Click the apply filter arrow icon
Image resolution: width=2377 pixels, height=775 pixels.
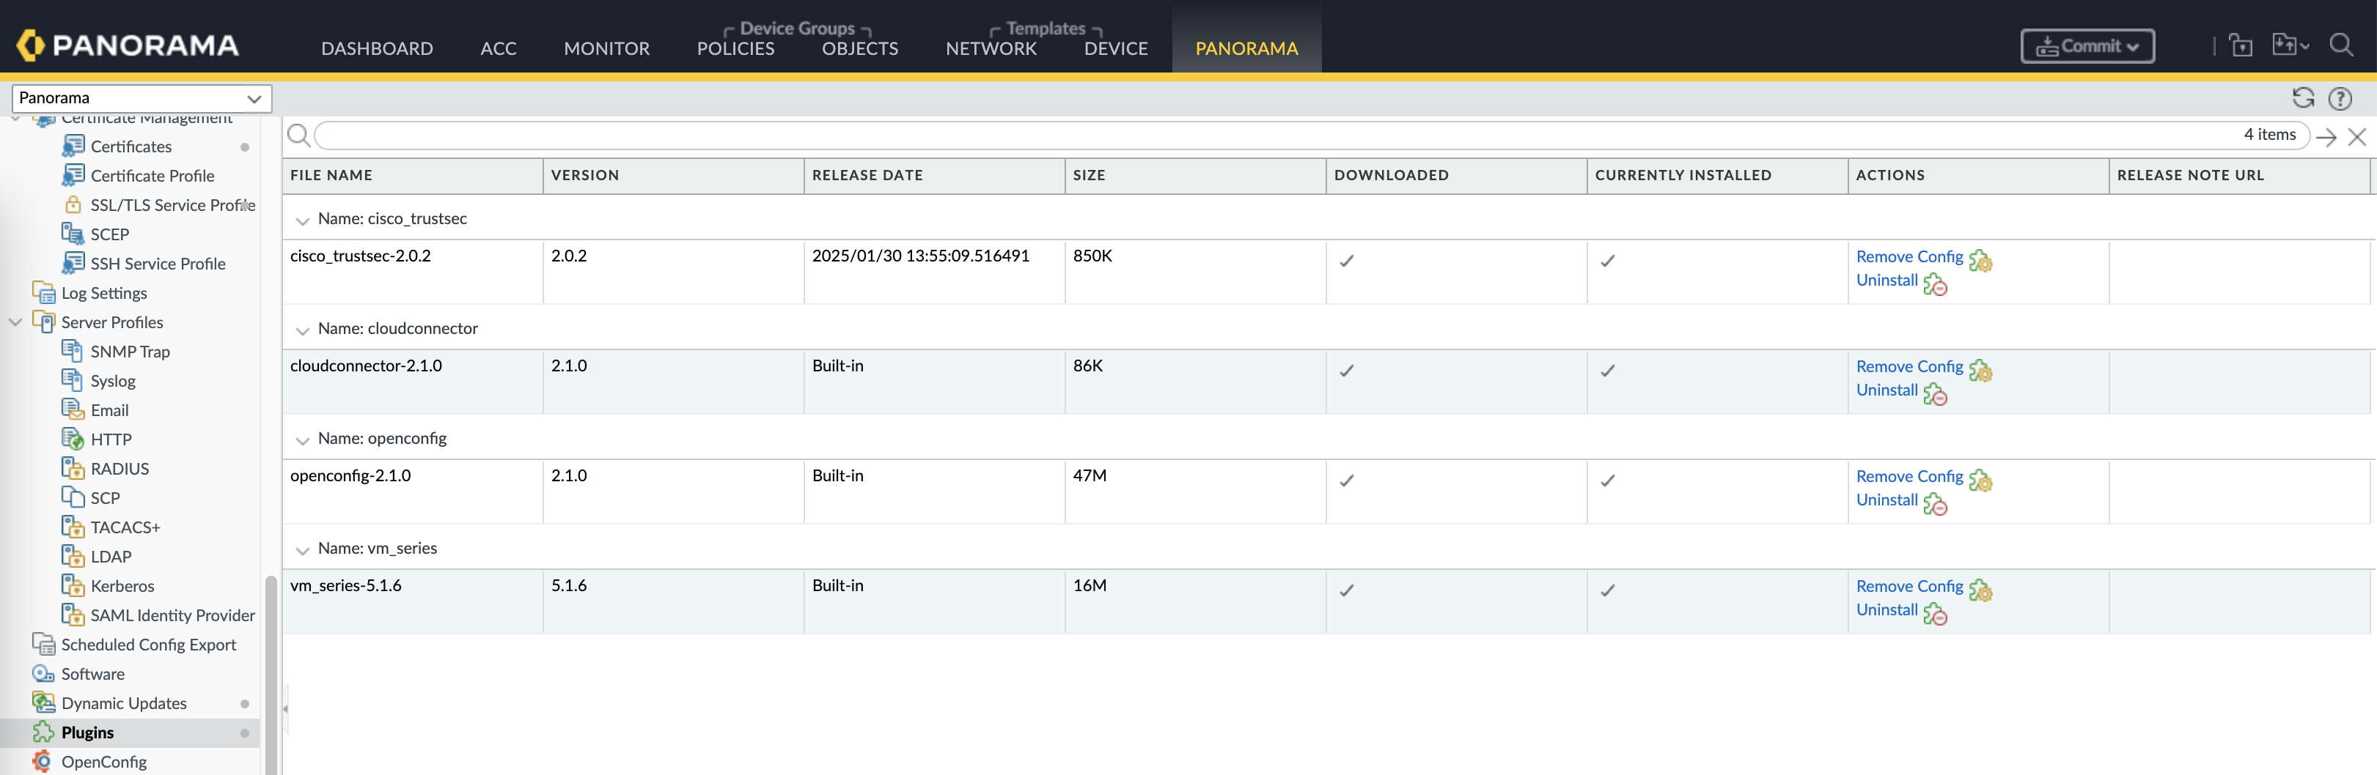tap(2326, 136)
